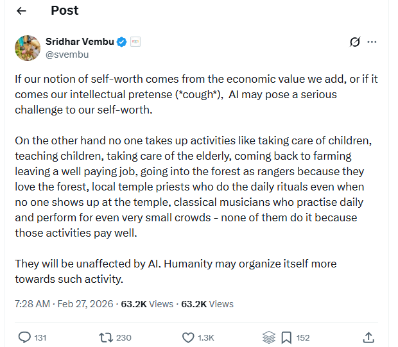Repost using the retweet icon
This screenshot has height=347, width=398.
tap(105, 337)
